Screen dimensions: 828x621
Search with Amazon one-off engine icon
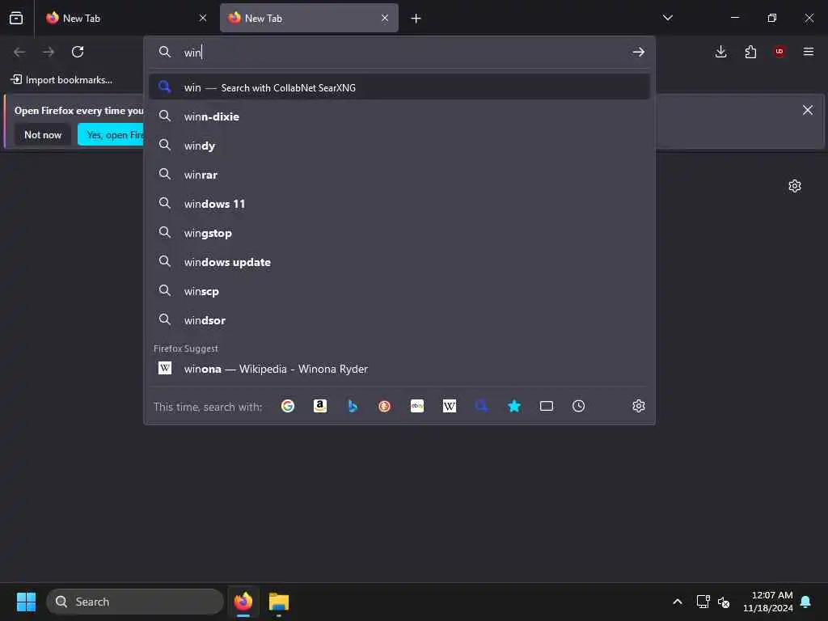point(320,406)
